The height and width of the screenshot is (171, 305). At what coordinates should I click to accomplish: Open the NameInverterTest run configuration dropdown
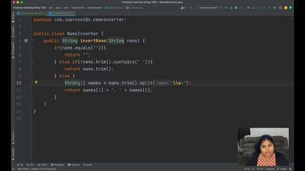click(209, 8)
